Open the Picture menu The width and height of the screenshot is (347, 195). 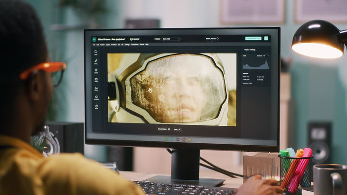pos(102,45)
